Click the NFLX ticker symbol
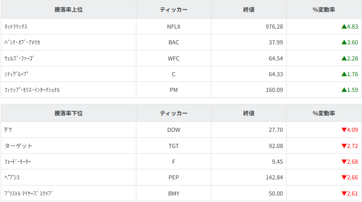The width and height of the screenshot is (362, 202). [174, 27]
